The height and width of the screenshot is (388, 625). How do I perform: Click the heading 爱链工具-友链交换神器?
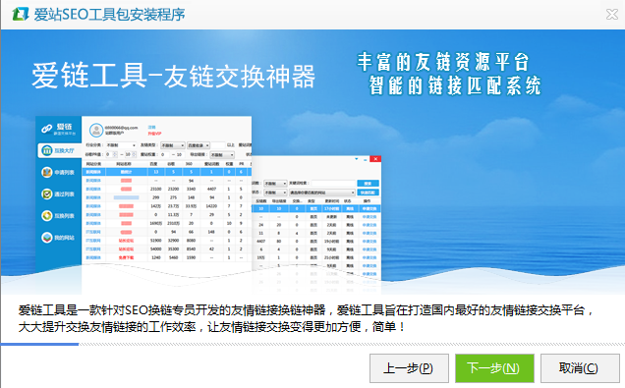[173, 76]
